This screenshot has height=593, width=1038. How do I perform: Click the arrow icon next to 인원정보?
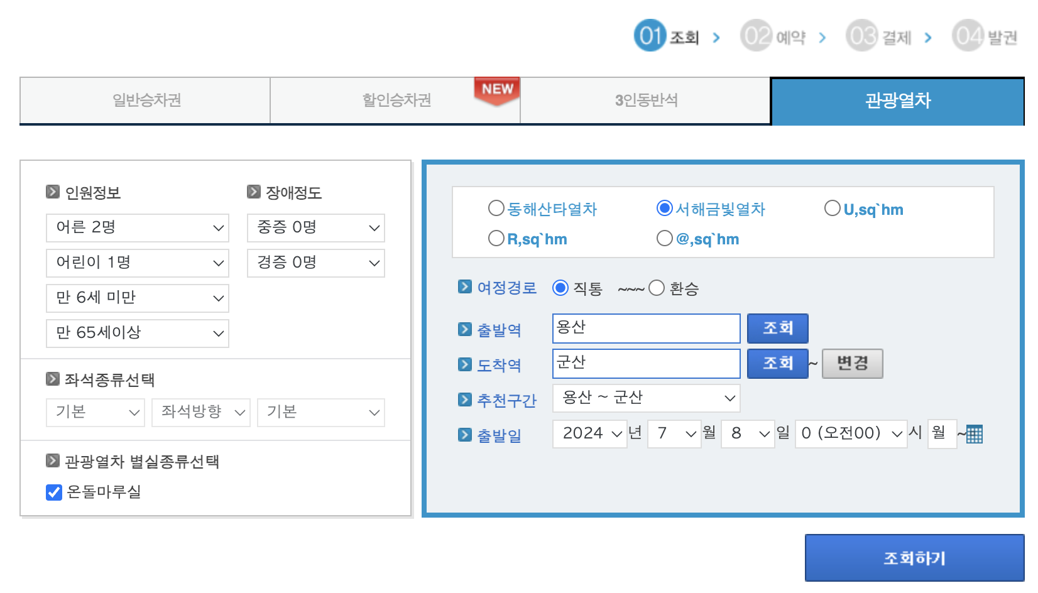coord(52,192)
